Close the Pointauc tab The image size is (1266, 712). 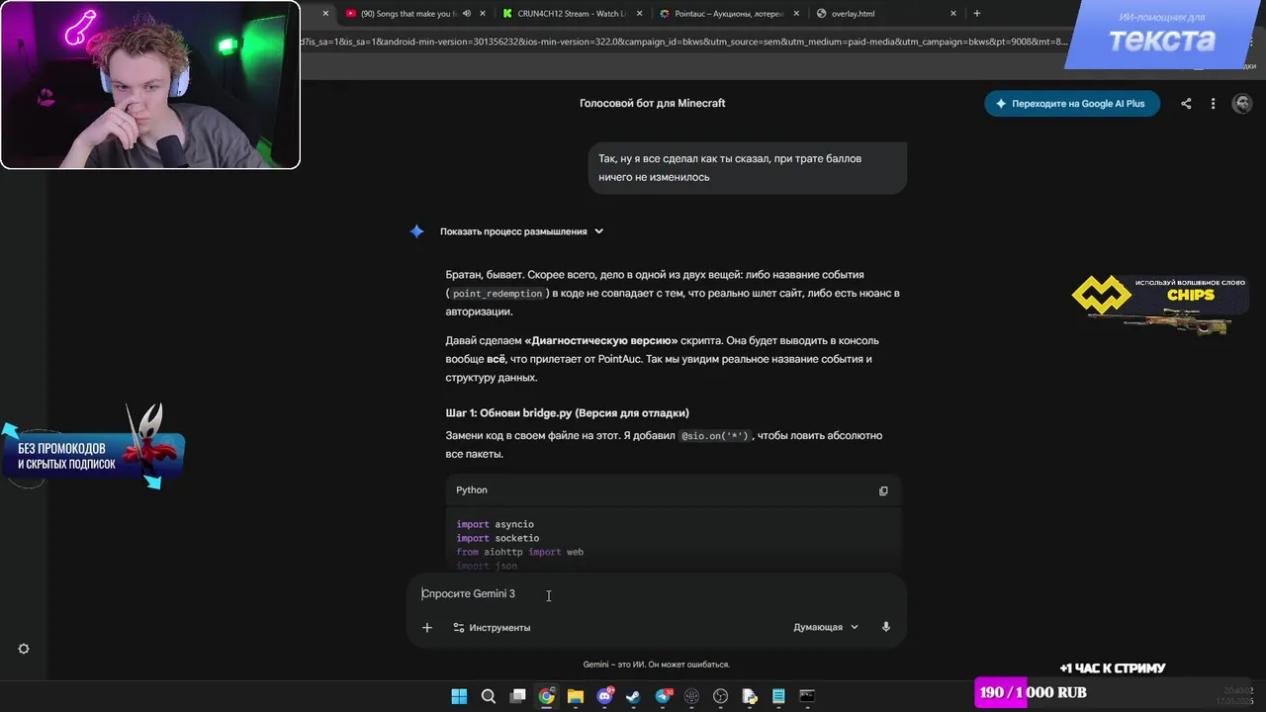[x=796, y=14]
